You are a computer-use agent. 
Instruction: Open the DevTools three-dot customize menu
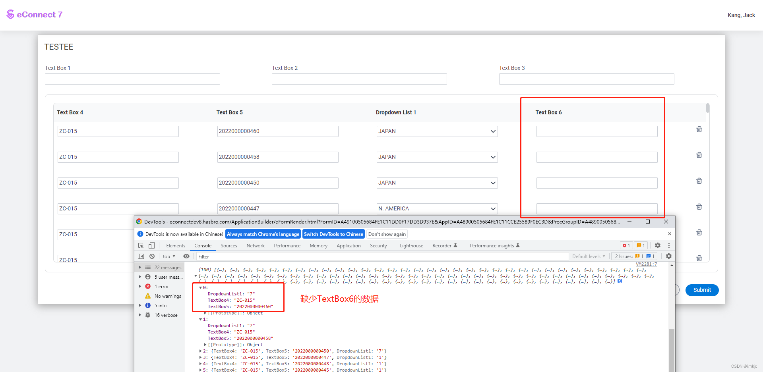click(669, 245)
